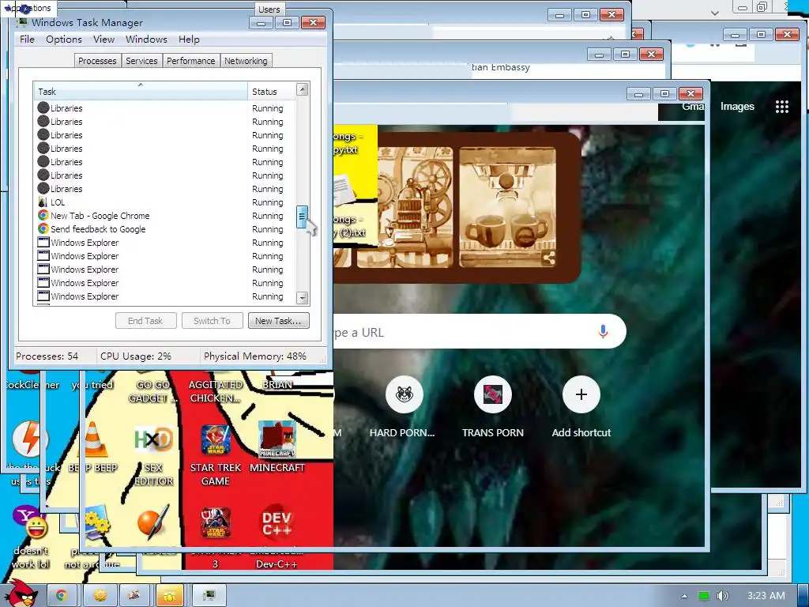Open Google Chrome from the taskbar

tap(62, 596)
